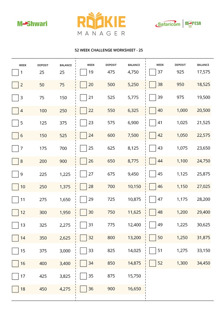Click the Safaricom logo
The image size is (218, 314).
pyautogui.click(x=168, y=24)
